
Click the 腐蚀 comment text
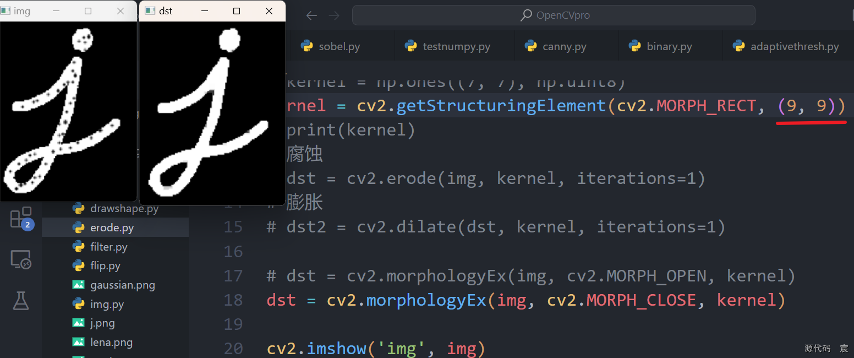coord(304,154)
